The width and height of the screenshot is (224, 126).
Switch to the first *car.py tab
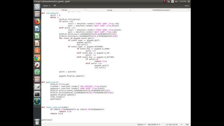click(64, 10)
